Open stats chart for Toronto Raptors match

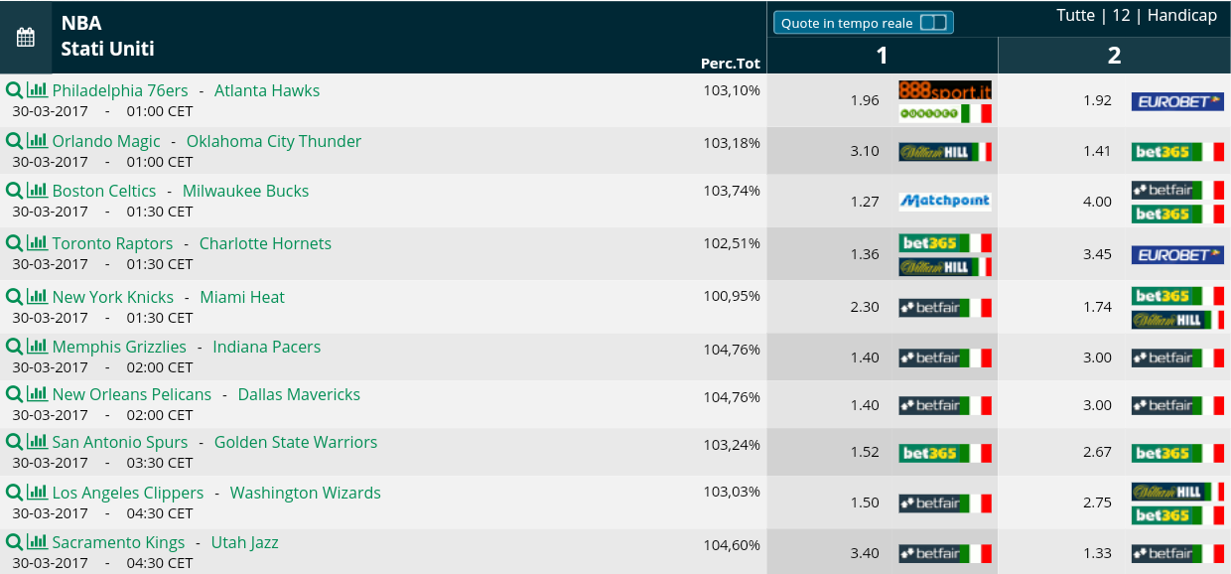37,242
